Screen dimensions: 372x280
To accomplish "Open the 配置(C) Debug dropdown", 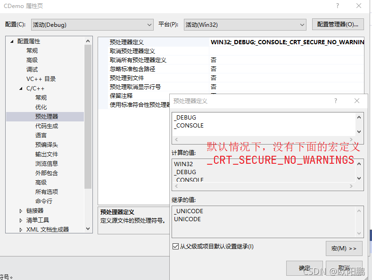I will tap(92, 24).
